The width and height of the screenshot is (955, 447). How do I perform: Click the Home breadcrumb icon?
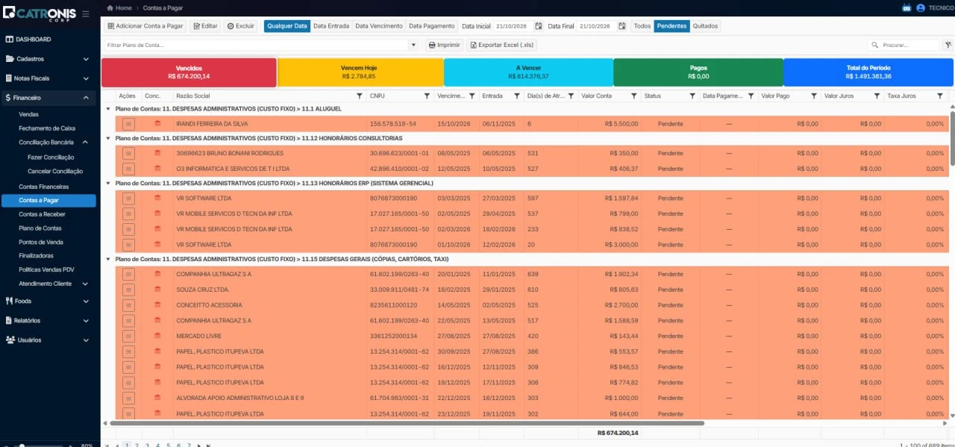pyautogui.click(x=110, y=7)
